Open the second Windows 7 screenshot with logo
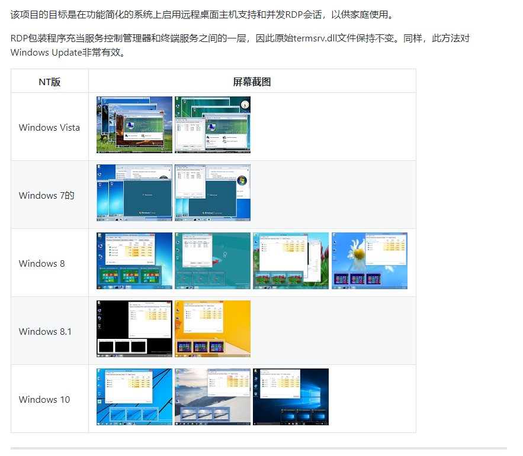523x456 pixels. [213, 193]
